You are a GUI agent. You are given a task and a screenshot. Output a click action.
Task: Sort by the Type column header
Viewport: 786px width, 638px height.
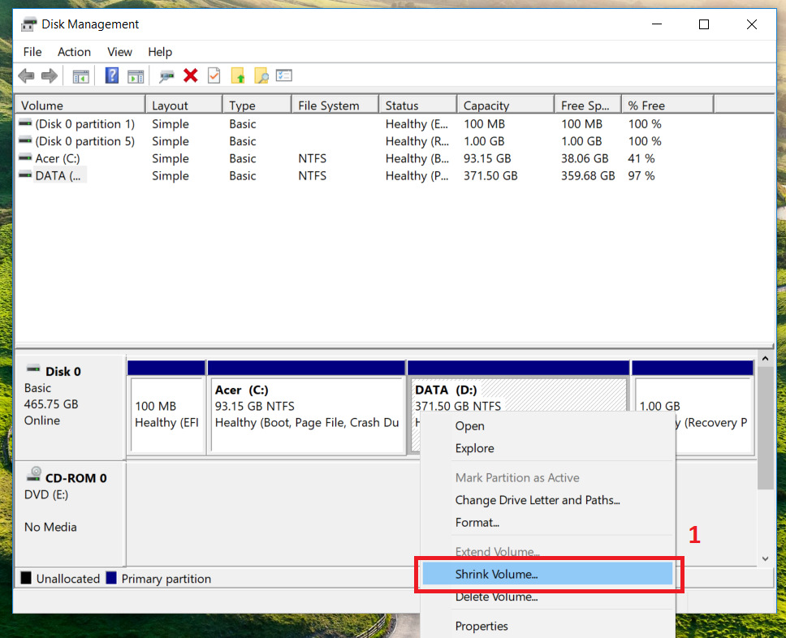pos(257,106)
